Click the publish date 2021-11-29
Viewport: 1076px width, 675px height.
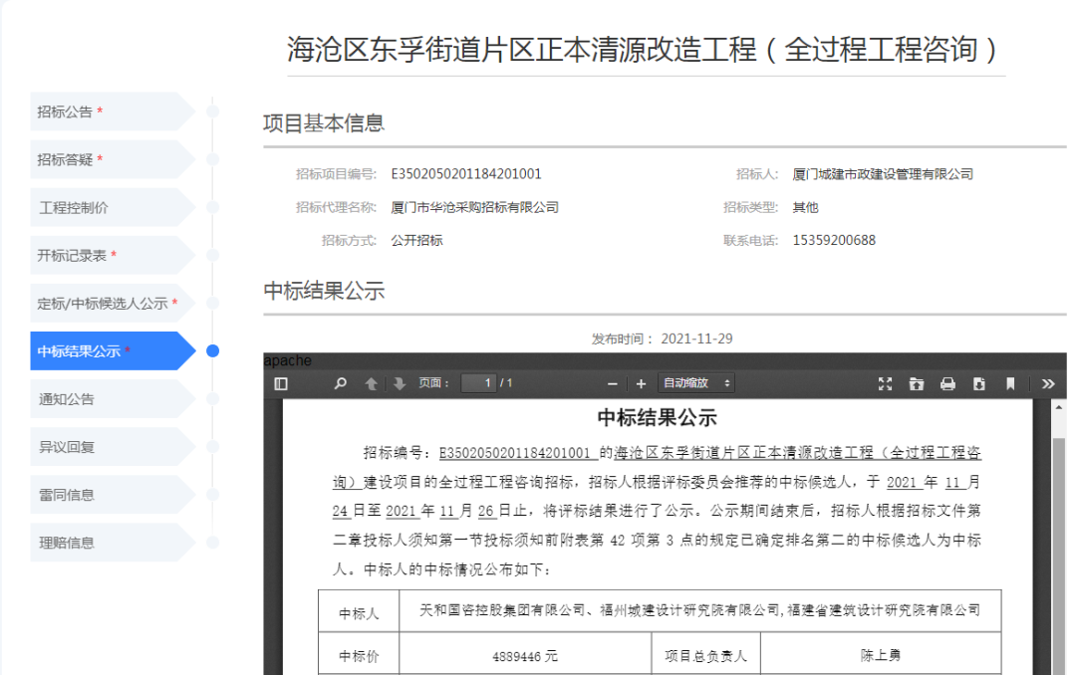(696, 338)
